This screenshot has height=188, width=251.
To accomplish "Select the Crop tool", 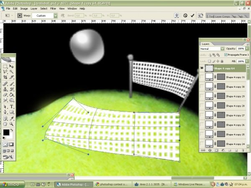I will [5, 77].
